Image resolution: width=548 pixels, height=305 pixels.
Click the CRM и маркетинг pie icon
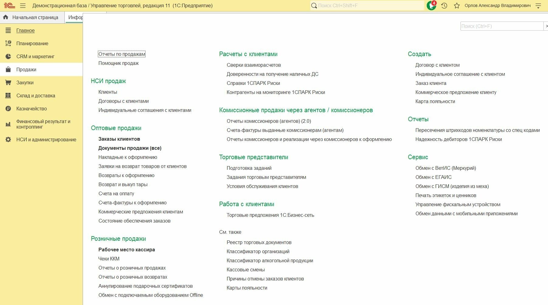8,56
